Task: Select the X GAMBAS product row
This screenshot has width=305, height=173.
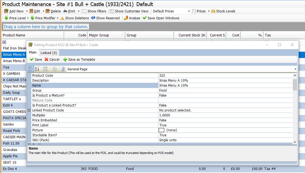Action: (14, 74)
